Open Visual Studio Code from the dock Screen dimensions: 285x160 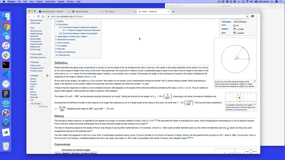[6, 75]
